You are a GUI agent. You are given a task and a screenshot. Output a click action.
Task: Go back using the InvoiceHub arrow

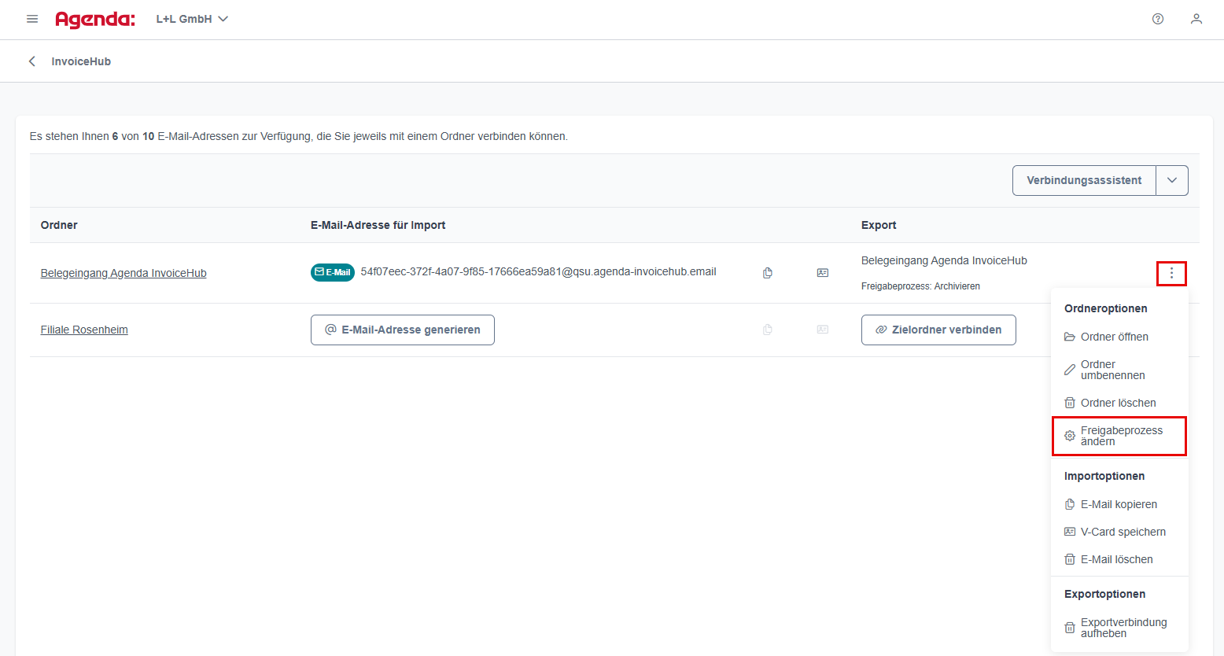(32, 61)
